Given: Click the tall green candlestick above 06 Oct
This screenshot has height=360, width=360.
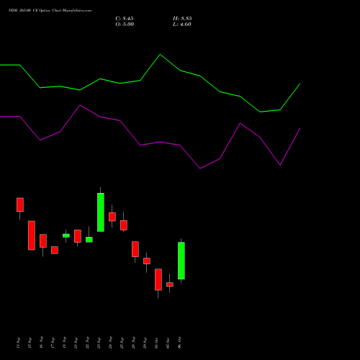Looking at the screenshot, I should tap(181, 261).
